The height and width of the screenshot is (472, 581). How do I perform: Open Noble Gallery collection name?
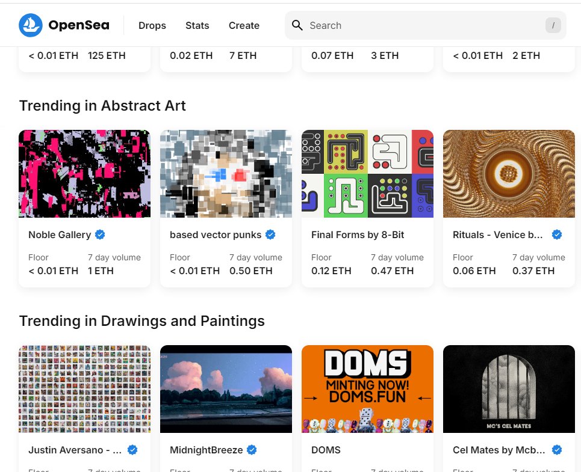[60, 235]
